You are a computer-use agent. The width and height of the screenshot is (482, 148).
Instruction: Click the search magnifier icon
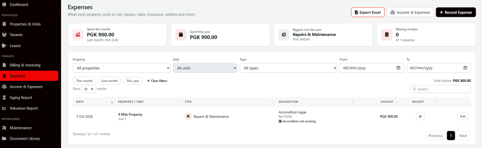415,89
